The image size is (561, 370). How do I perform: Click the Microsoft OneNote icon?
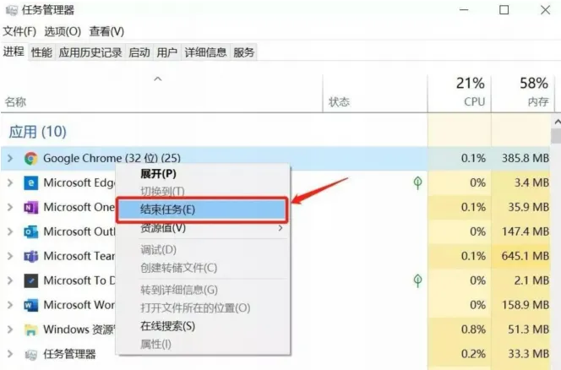point(30,207)
